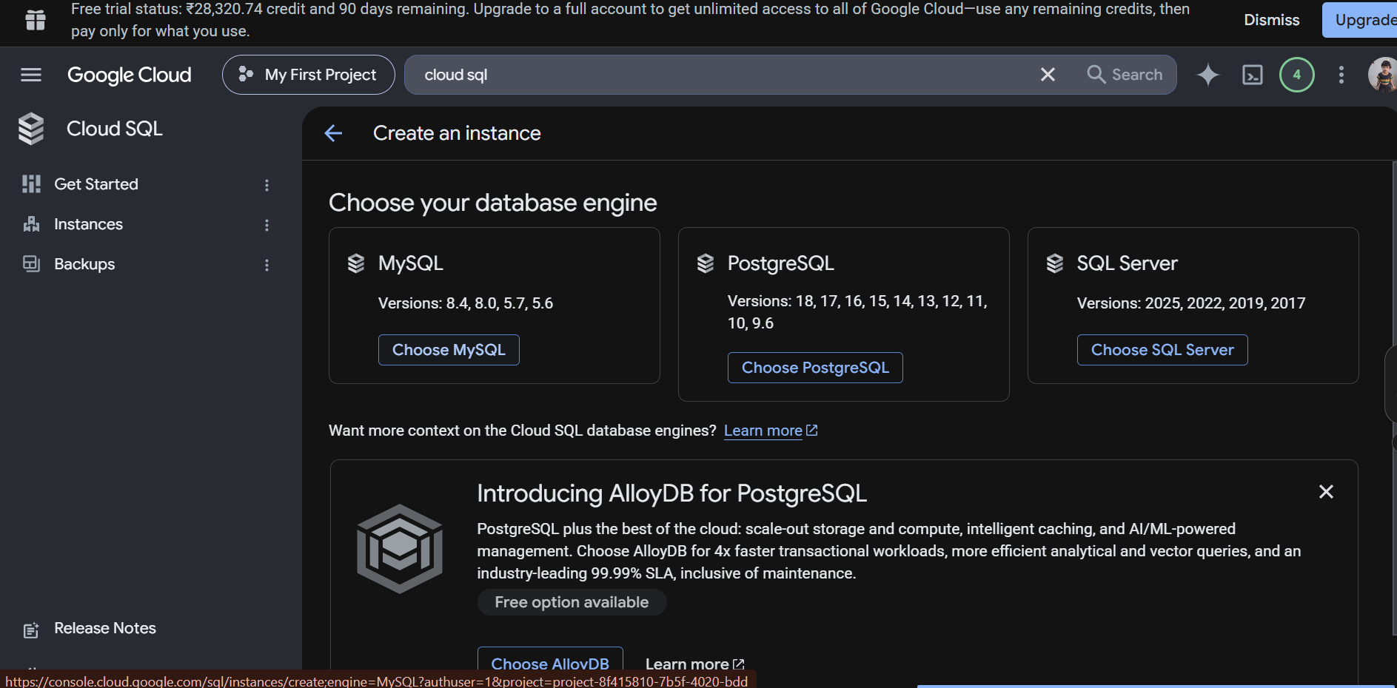
Task: Click the PostgreSQL card heading
Action: tap(781, 263)
